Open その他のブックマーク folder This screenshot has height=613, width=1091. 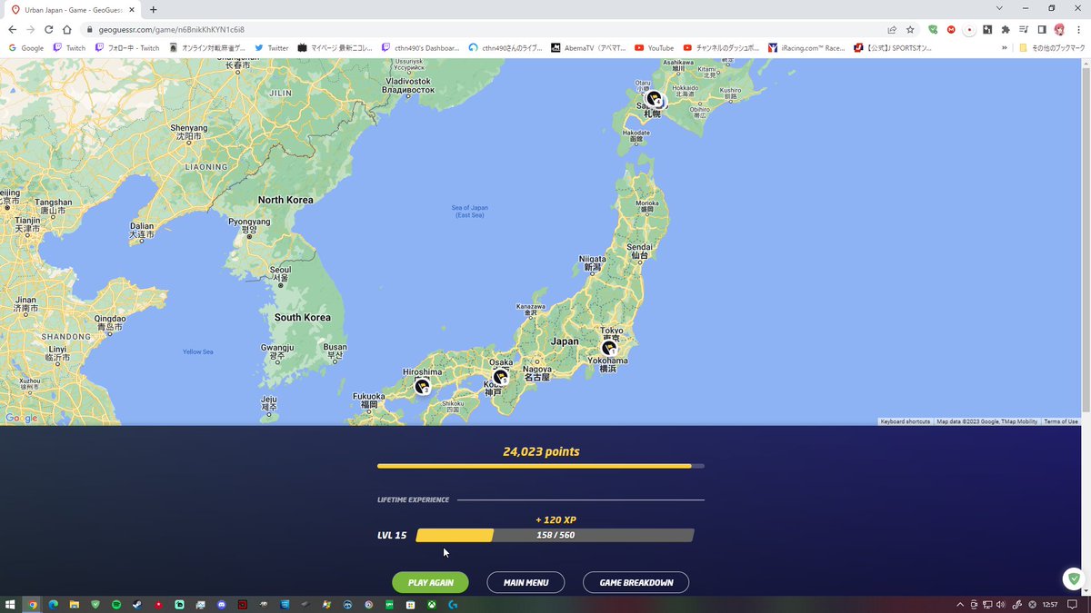tap(1051, 48)
